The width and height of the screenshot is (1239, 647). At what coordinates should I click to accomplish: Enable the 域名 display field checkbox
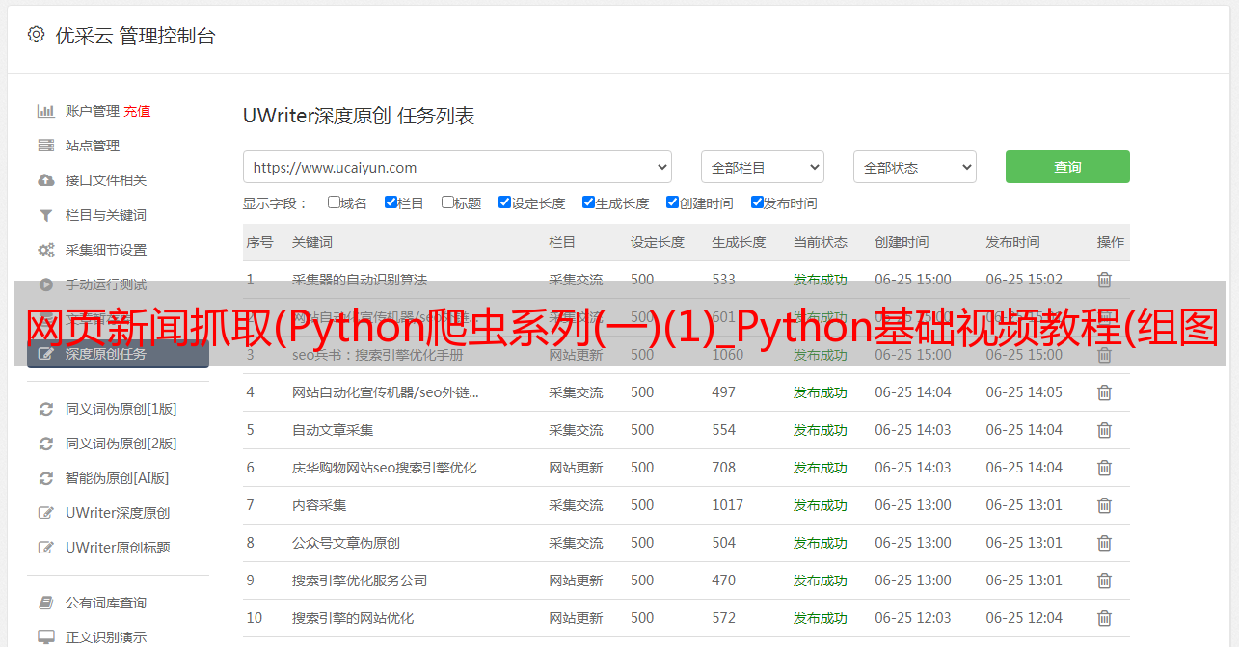(x=334, y=202)
